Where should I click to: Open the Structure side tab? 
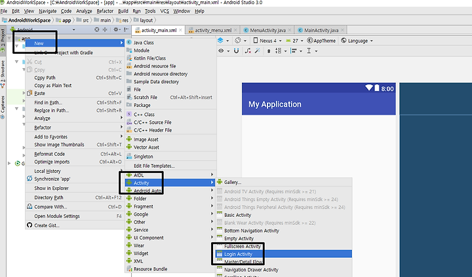(3, 74)
